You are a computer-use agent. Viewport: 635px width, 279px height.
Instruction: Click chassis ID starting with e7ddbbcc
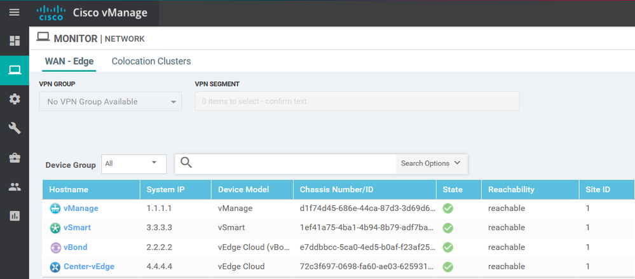[x=368, y=247]
